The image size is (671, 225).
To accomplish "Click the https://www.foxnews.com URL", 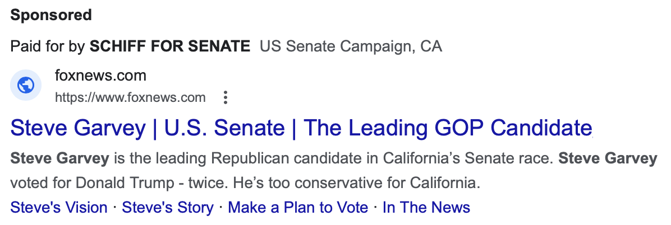I will (130, 98).
